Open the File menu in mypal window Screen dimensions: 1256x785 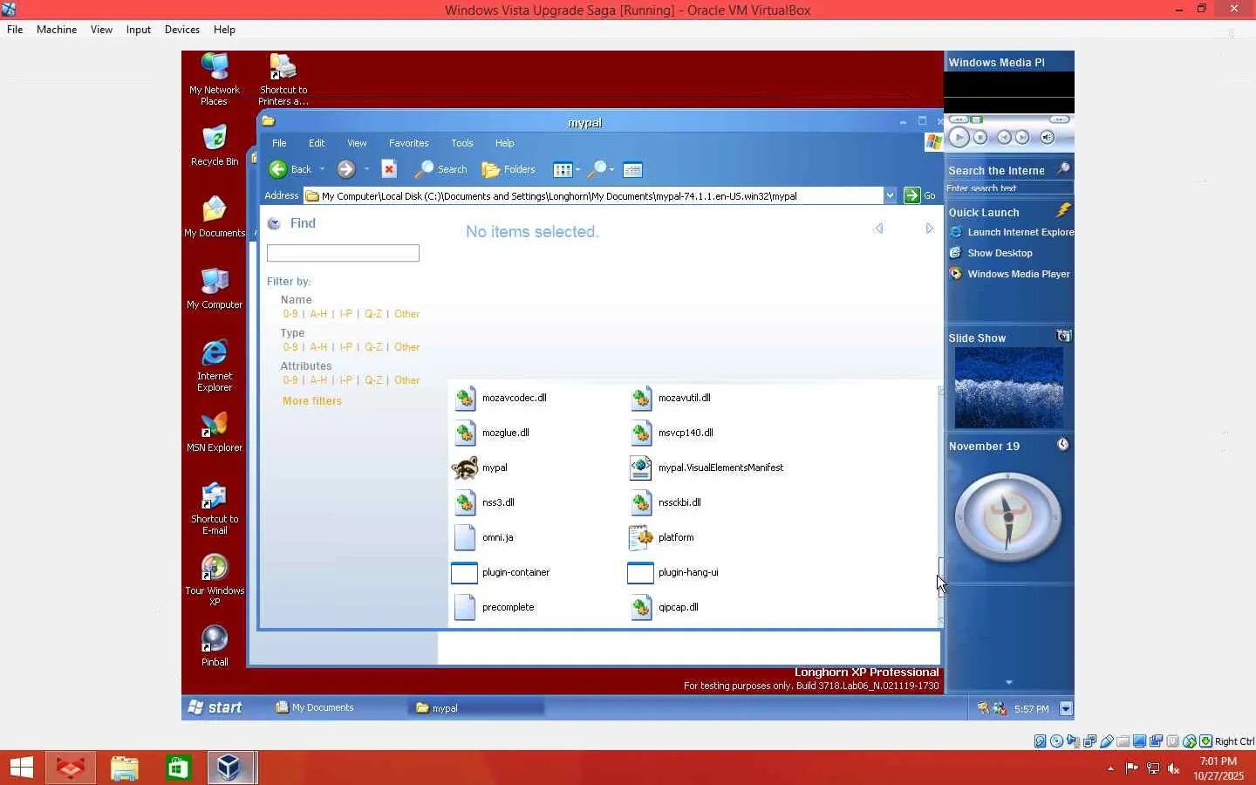point(279,143)
